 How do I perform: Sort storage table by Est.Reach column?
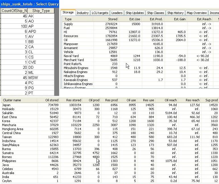(200, 19)
